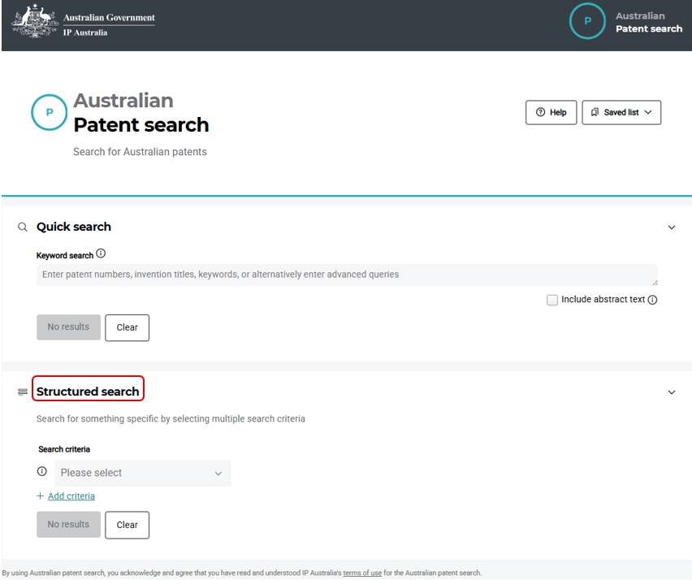Click the header Patent search P circle icon
This screenshot has height=580, width=692.
tap(587, 21)
